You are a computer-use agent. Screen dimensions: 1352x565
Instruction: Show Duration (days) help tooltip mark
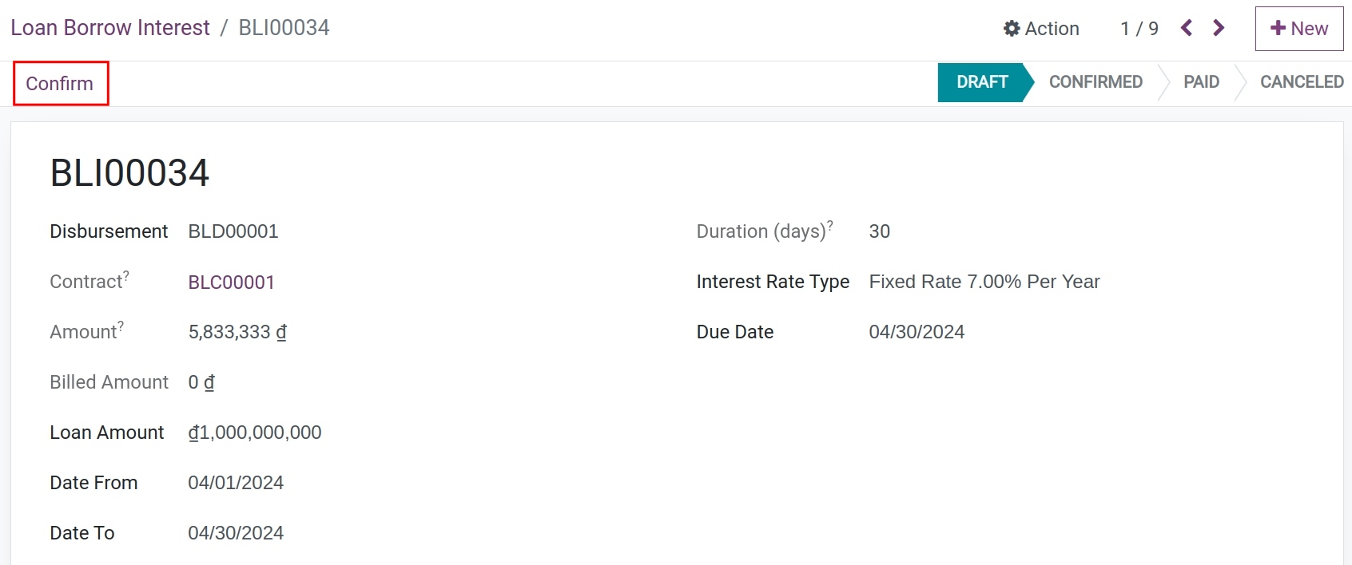click(830, 225)
